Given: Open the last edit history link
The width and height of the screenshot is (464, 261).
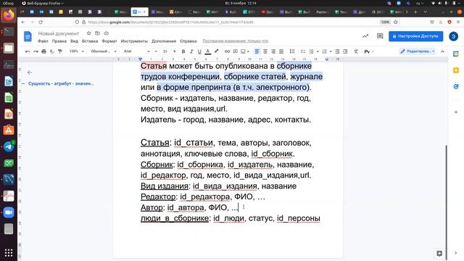Looking at the screenshot, I should [235, 41].
